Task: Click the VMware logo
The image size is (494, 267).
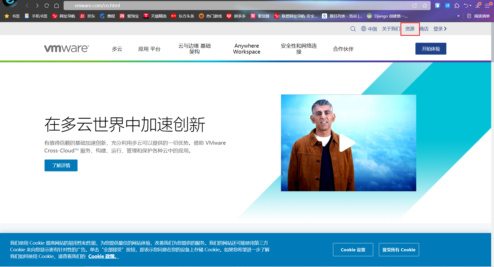Action: pyautogui.click(x=67, y=48)
